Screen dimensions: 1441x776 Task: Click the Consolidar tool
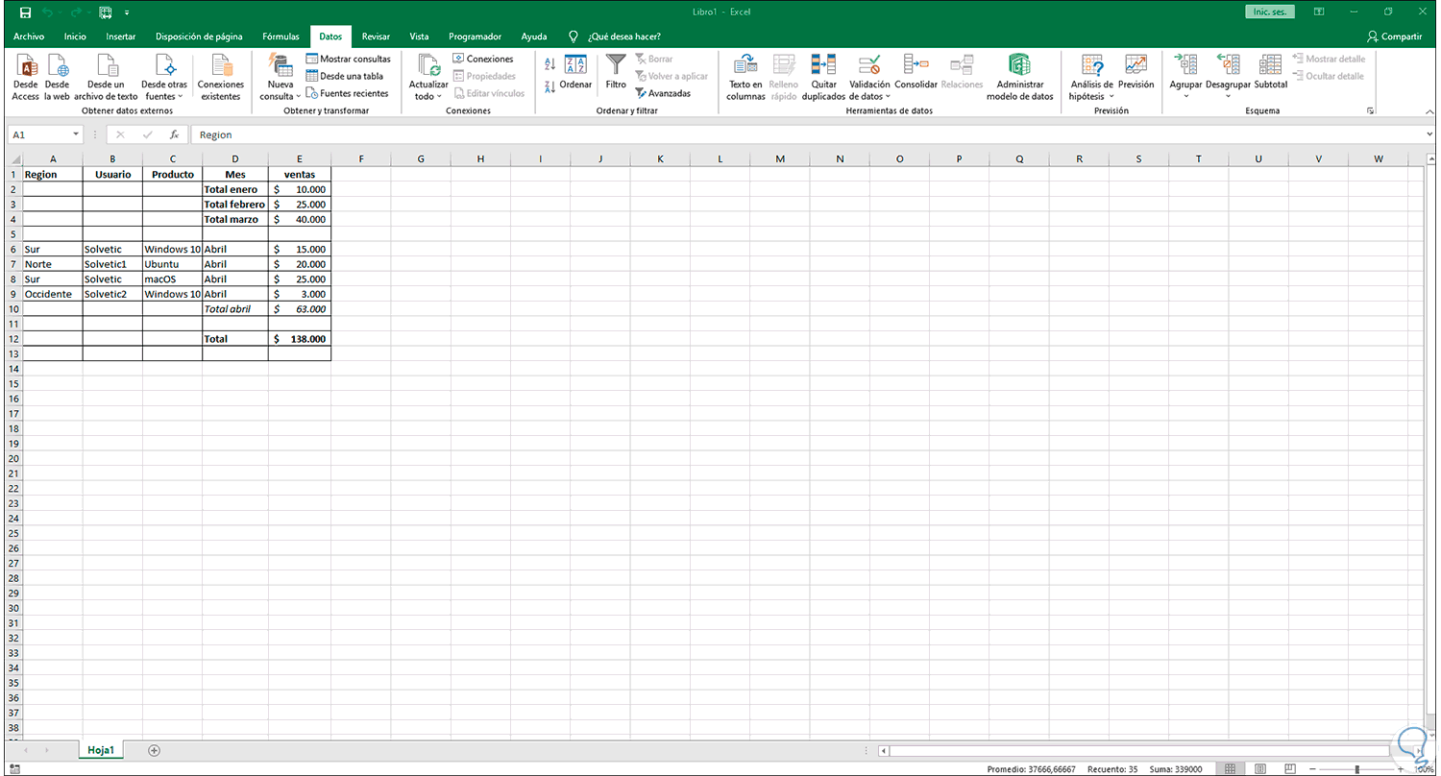(916, 72)
